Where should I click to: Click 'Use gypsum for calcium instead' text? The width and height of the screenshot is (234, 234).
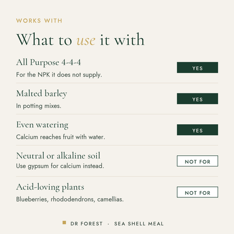(x=60, y=166)
